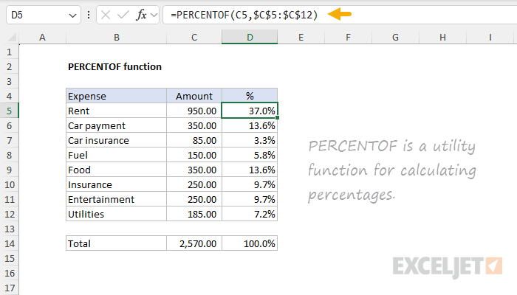Select column G header
517x295 pixels.
395,37
